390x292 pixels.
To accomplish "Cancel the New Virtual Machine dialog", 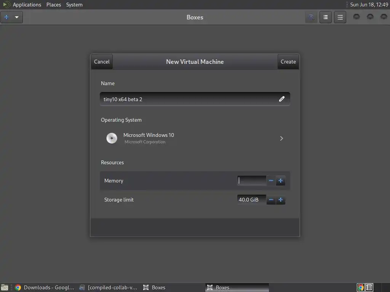I will point(102,62).
